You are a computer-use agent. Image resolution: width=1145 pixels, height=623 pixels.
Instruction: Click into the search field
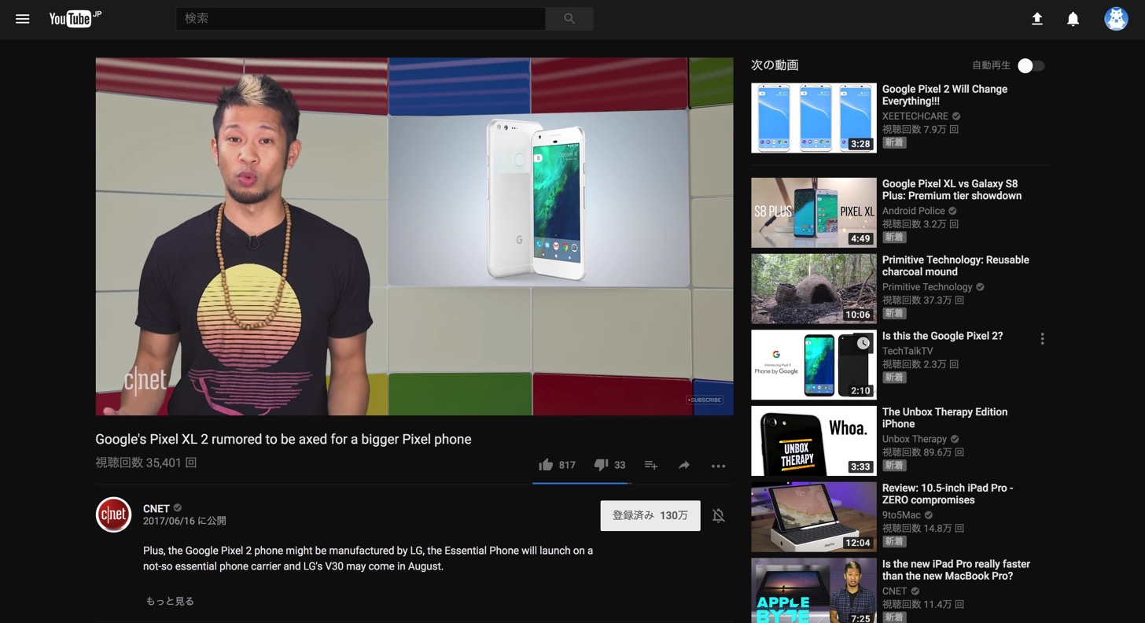tap(360, 19)
